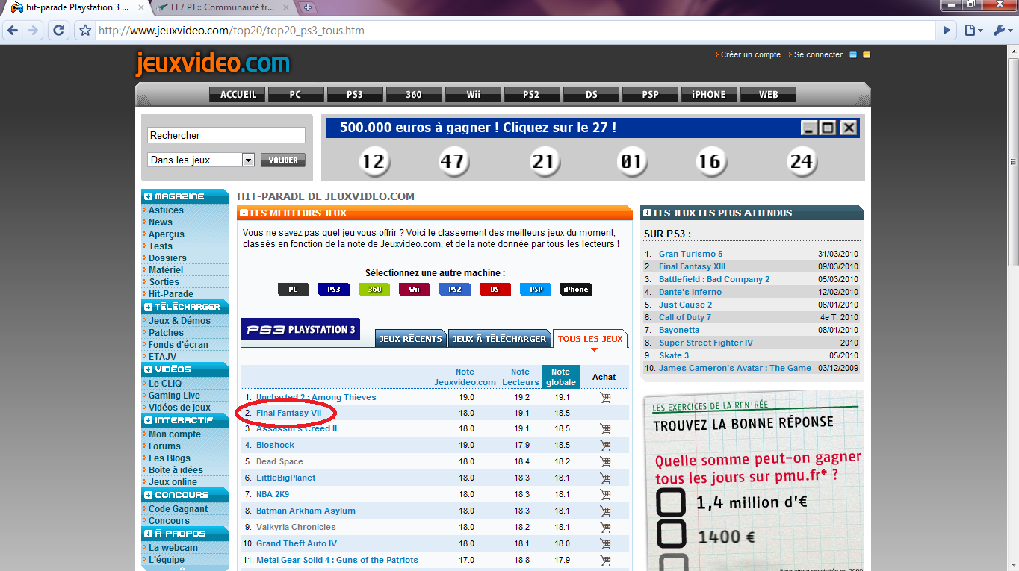Collapse the À PROPOS sidebar section
The width and height of the screenshot is (1019, 571).
pyautogui.click(x=149, y=534)
